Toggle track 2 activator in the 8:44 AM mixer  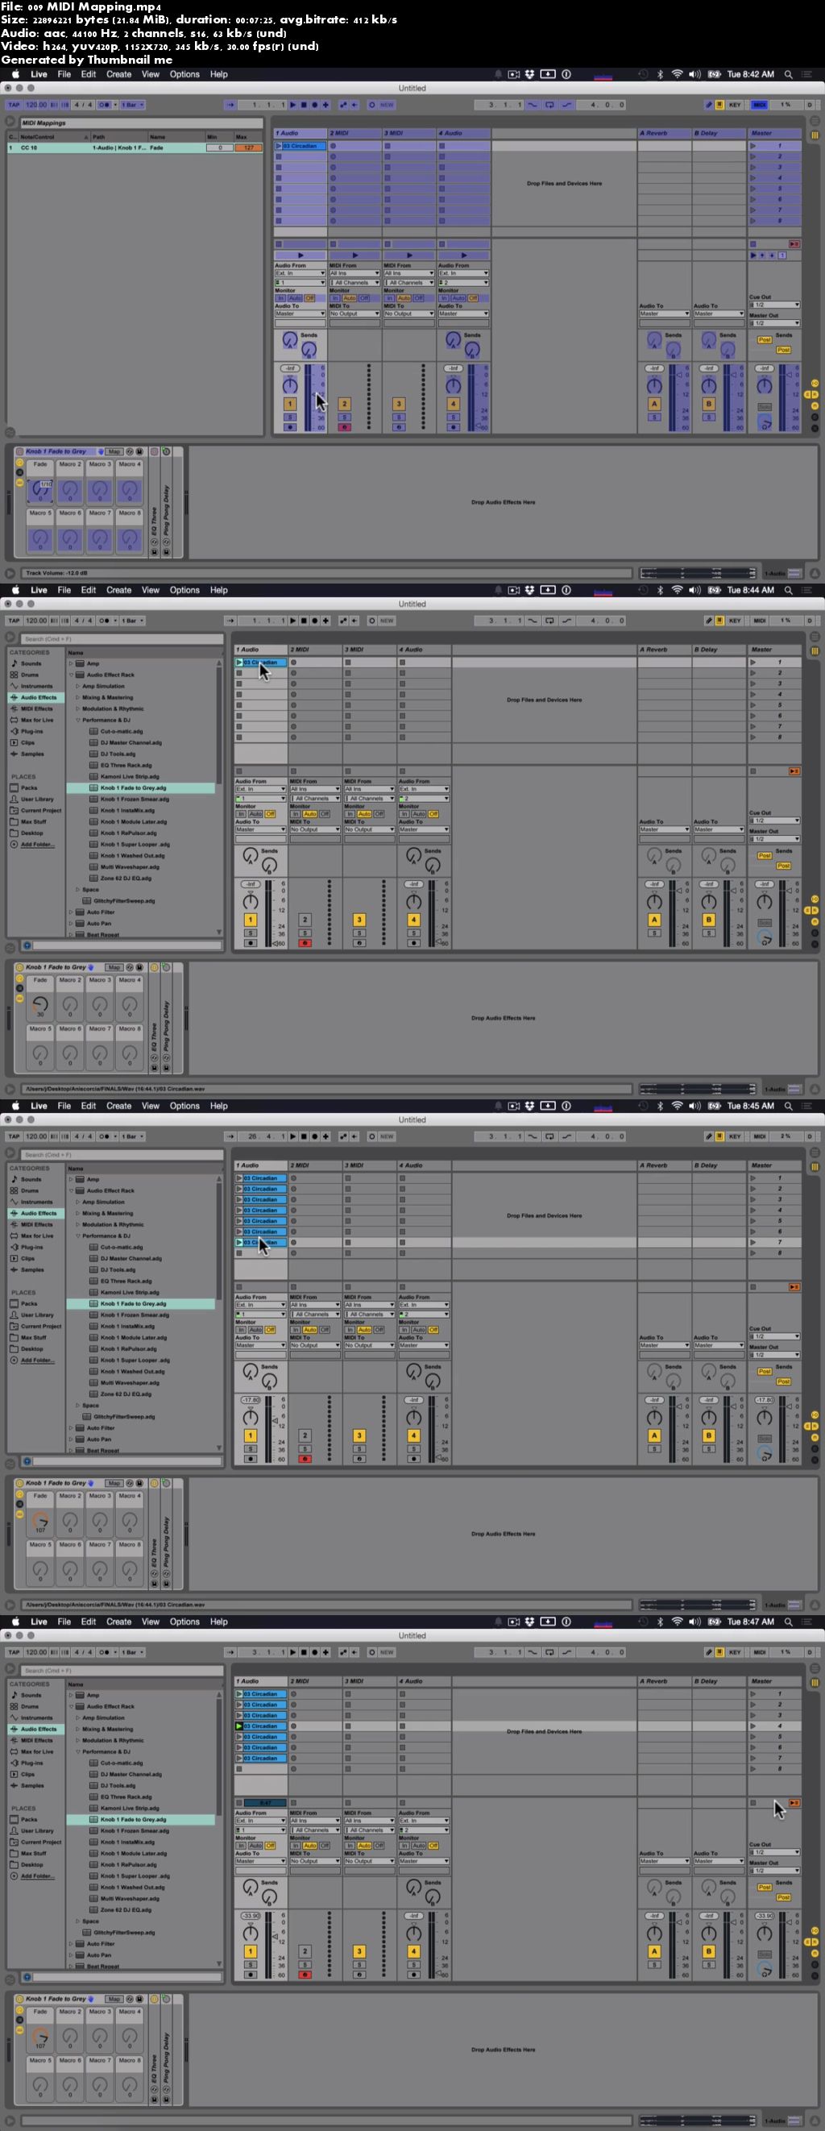tap(305, 920)
